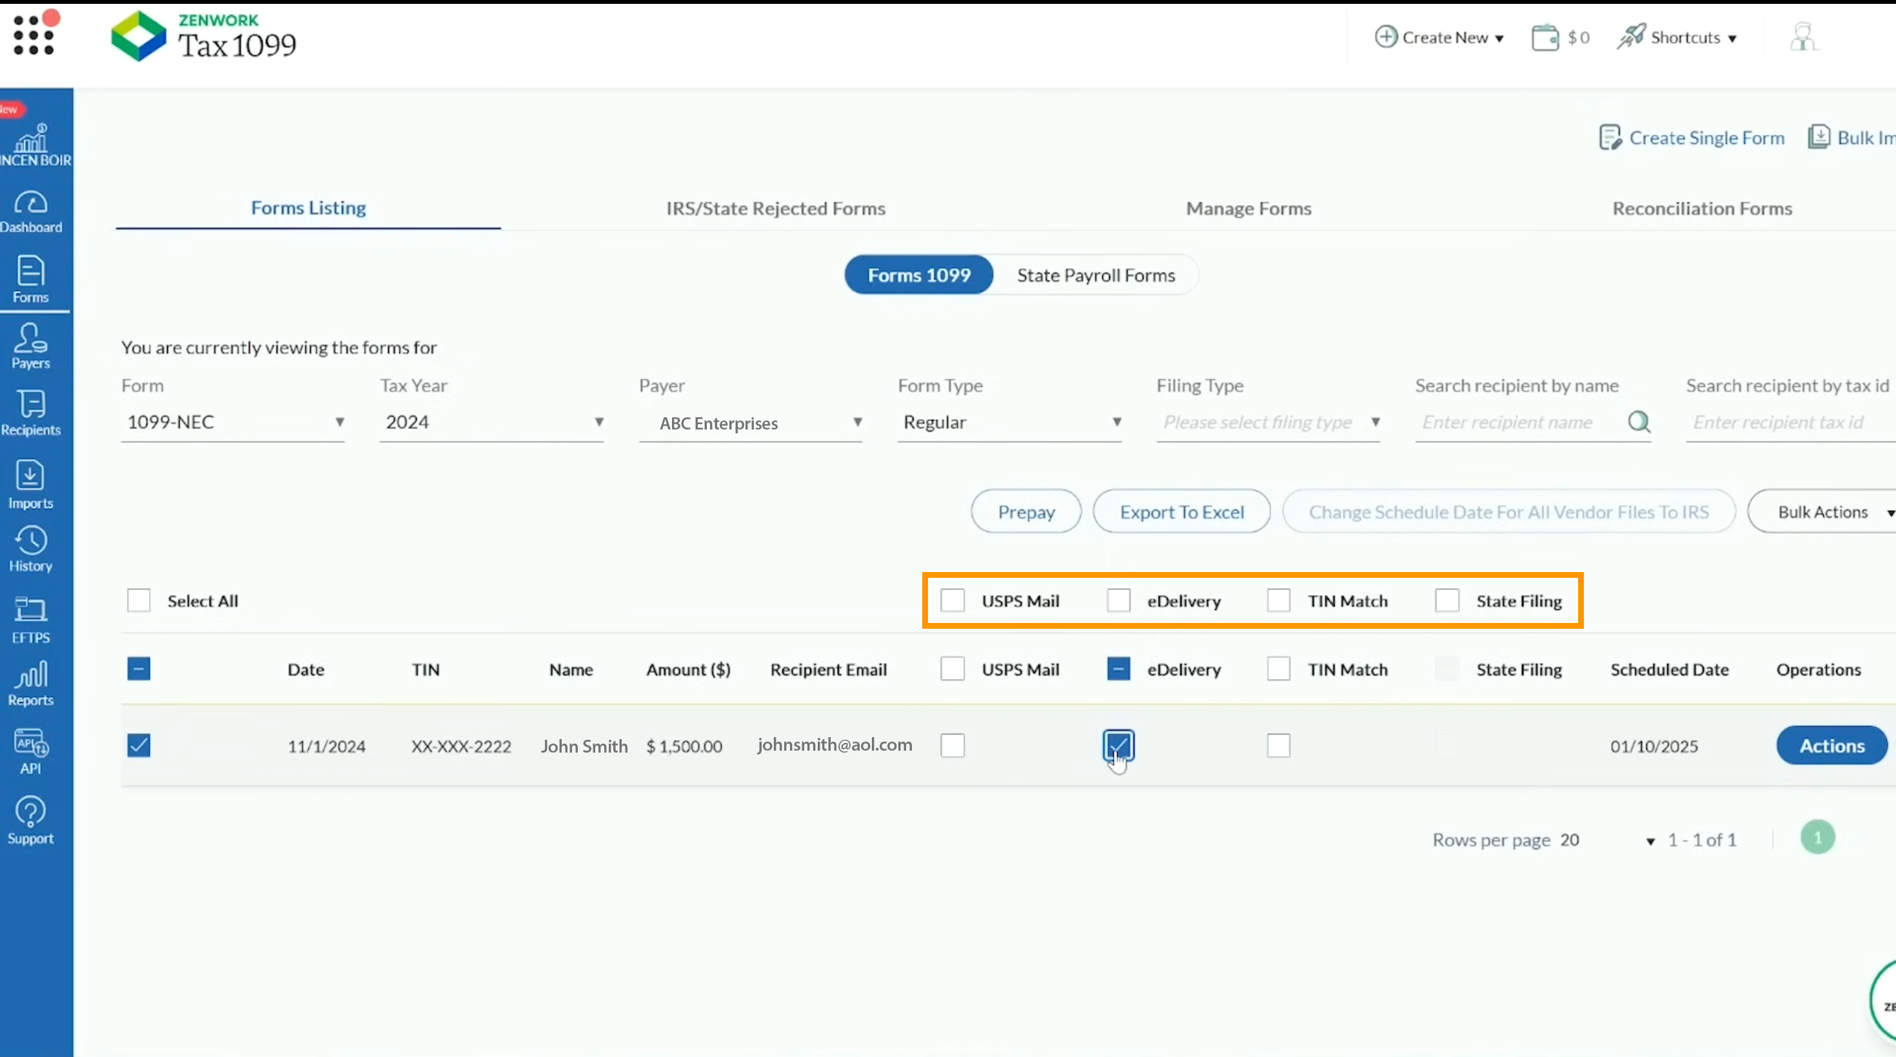Go to page 1 in pagination
Screen dimensions: 1896x1057
tap(1818, 838)
